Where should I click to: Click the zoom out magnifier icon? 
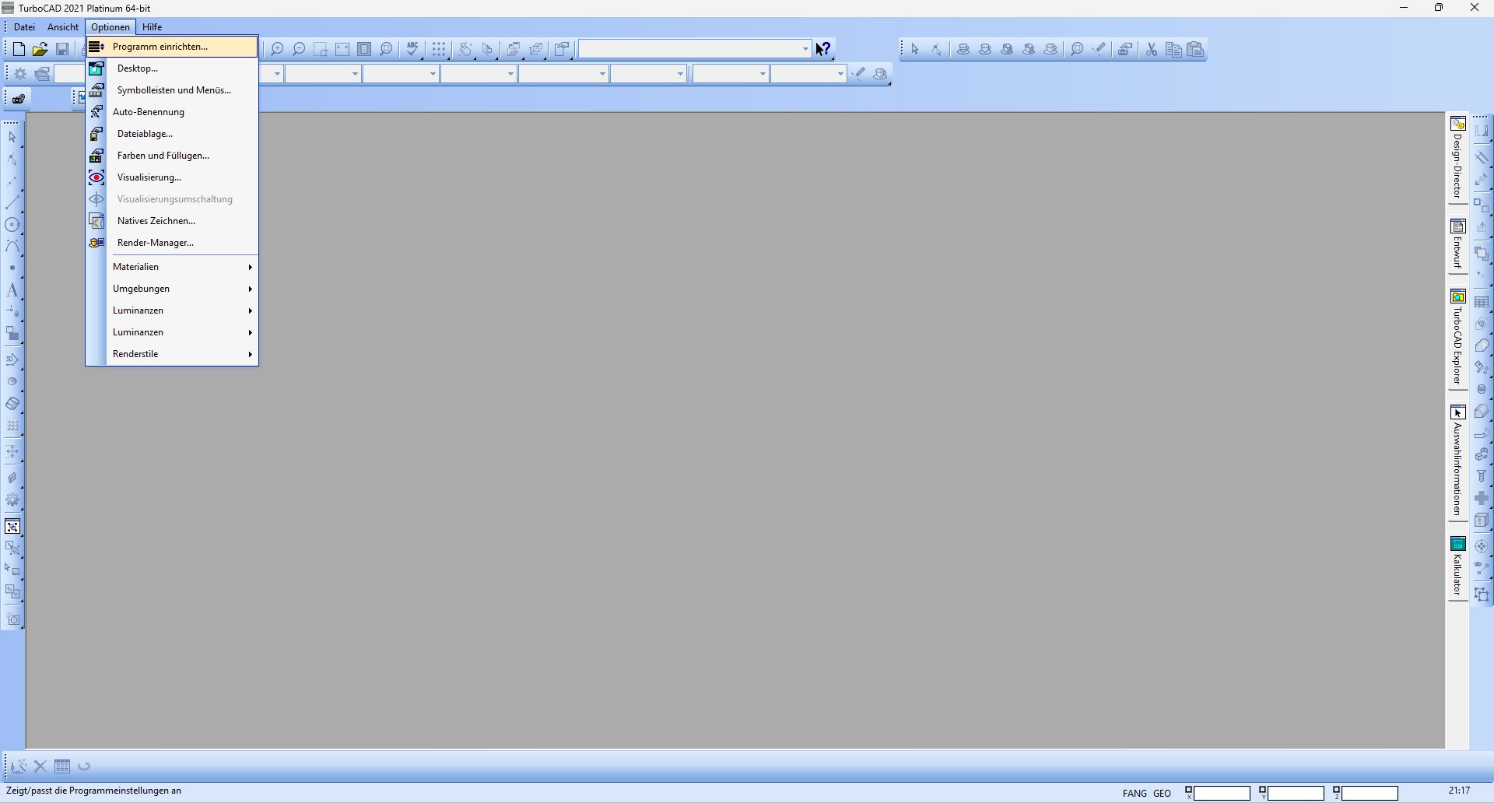click(299, 50)
